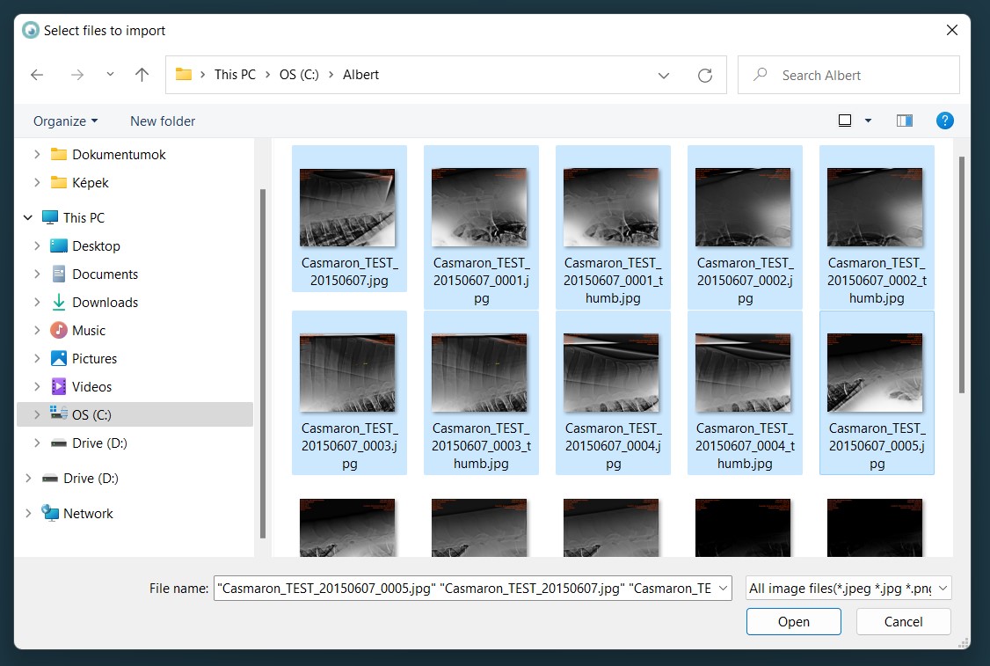Open the Organize menu
This screenshot has height=666, width=990.
coord(65,121)
